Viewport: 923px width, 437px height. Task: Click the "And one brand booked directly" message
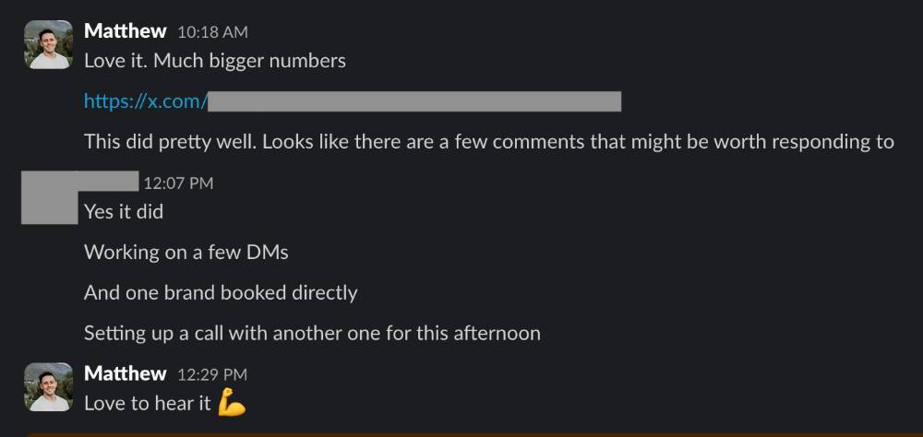click(x=220, y=292)
